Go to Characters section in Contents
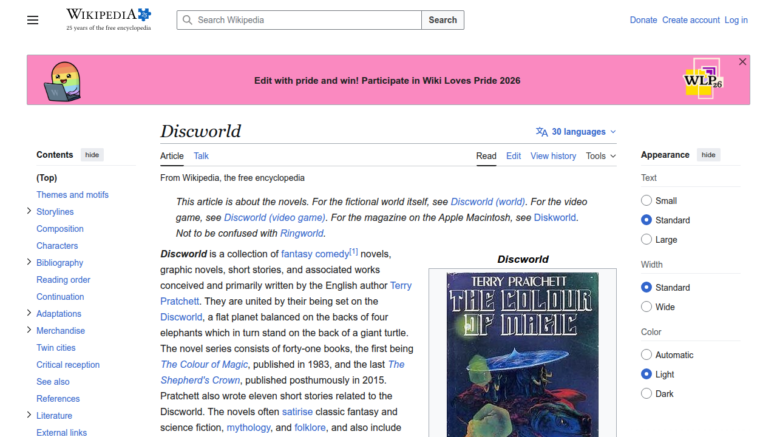The height and width of the screenshot is (437, 777). click(57, 246)
